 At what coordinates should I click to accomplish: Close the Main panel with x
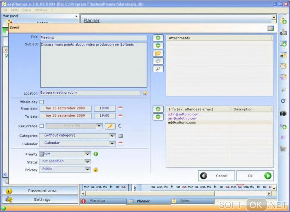click(76, 16)
